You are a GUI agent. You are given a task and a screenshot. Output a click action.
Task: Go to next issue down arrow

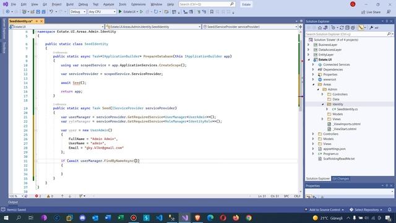click(70, 196)
